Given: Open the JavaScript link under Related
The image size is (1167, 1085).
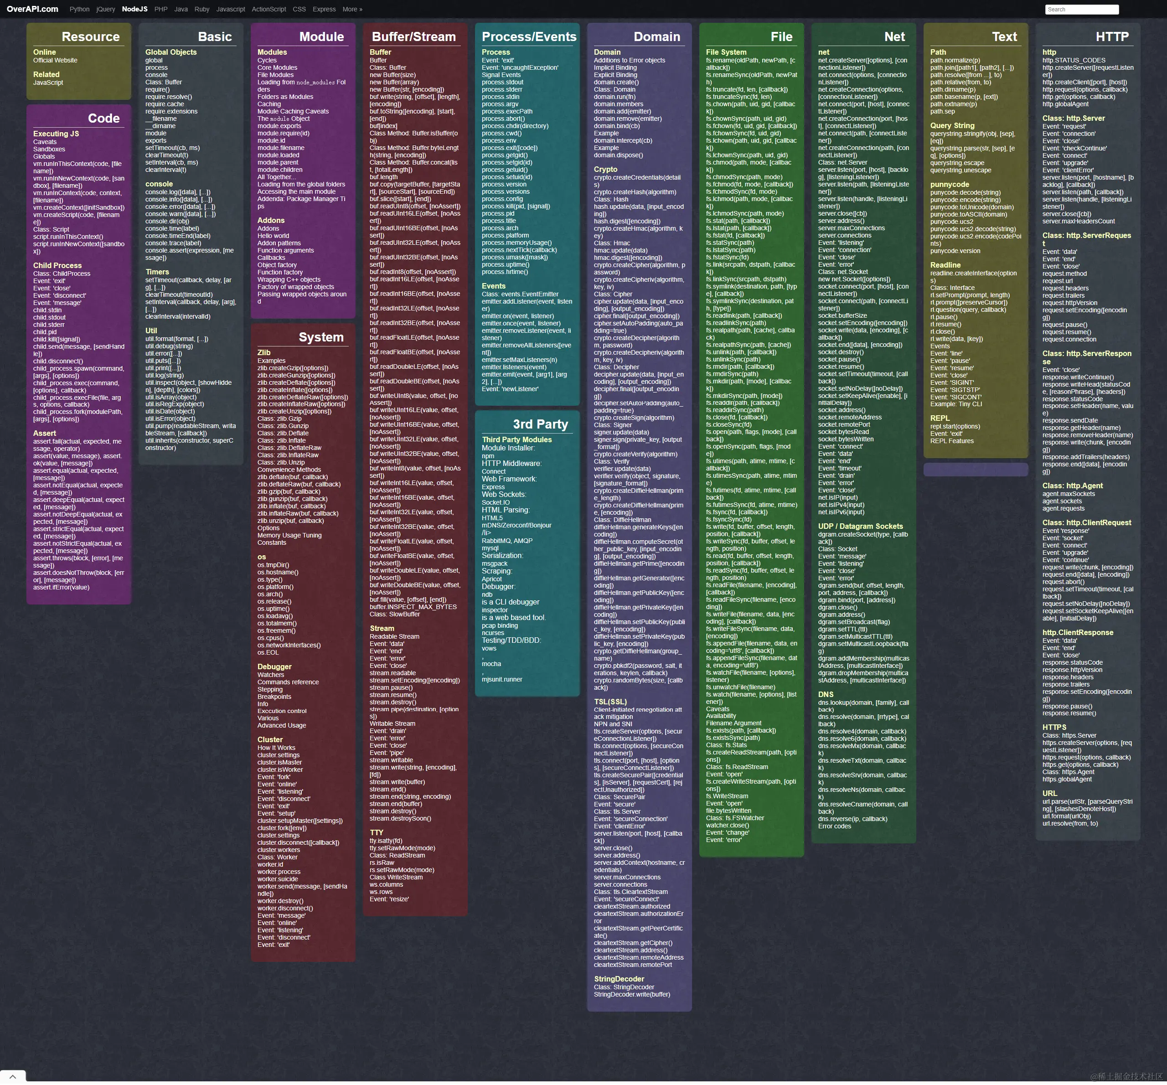Looking at the screenshot, I should pyautogui.click(x=48, y=82).
